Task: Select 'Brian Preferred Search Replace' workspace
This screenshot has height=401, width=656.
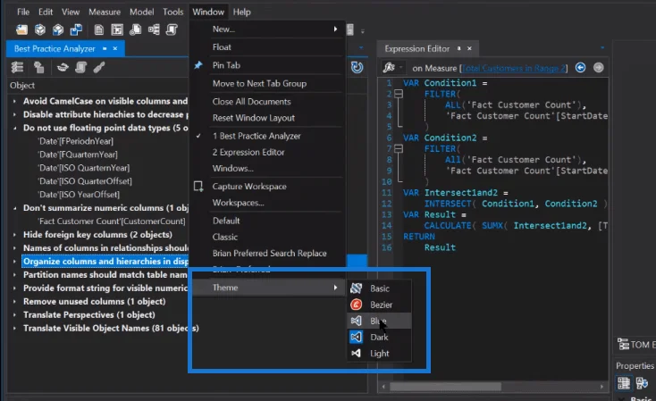Action: 268,254
